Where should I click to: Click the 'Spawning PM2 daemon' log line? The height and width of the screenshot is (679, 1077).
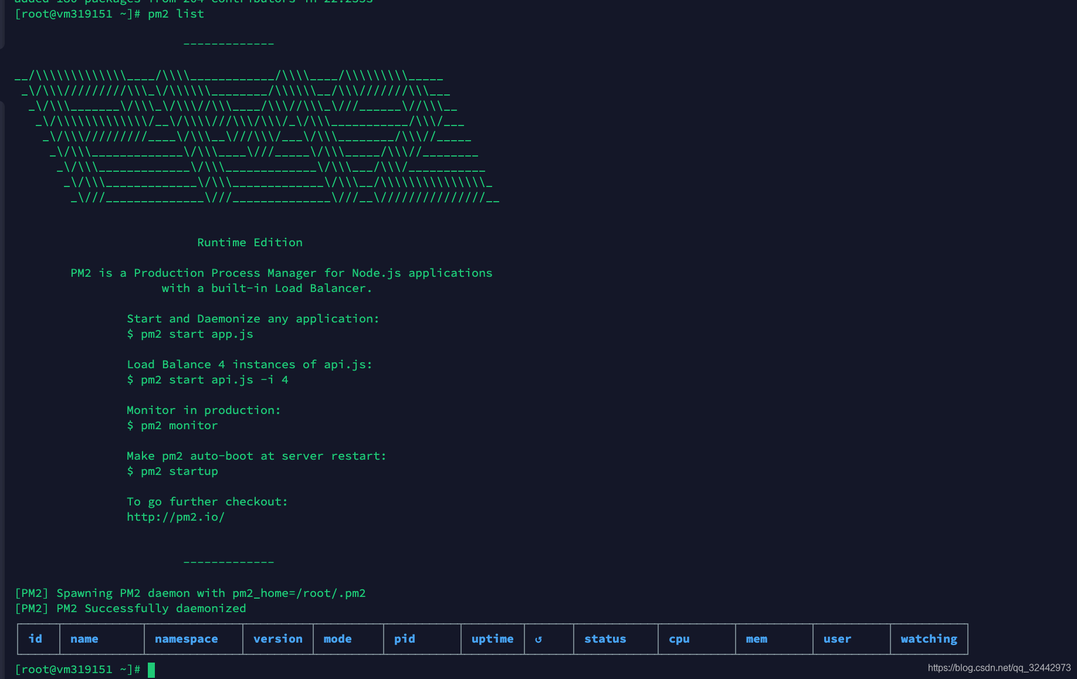[190, 593]
